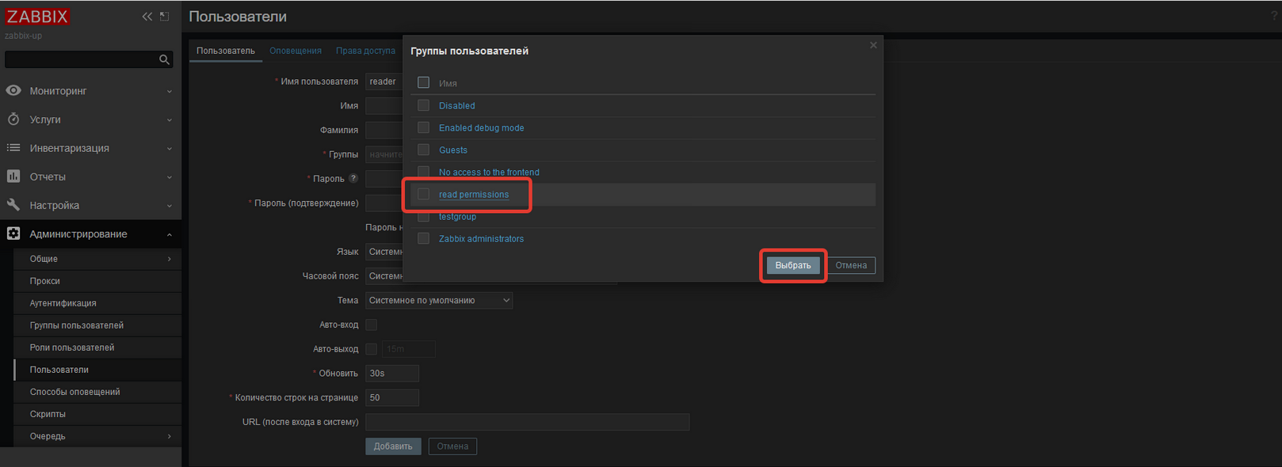Click the Имя пользователя field

pos(384,82)
